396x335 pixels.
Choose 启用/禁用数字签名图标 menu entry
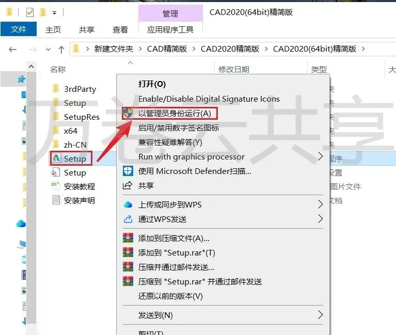pos(178,127)
